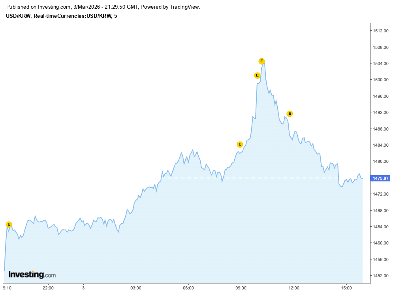Open the E event marker near 1484 level
Viewport: 393px width, 293px height.
(240, 144)
